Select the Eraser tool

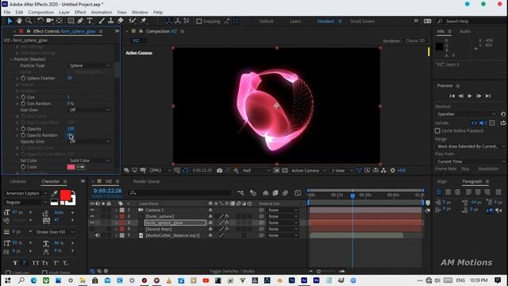[120, 21]
